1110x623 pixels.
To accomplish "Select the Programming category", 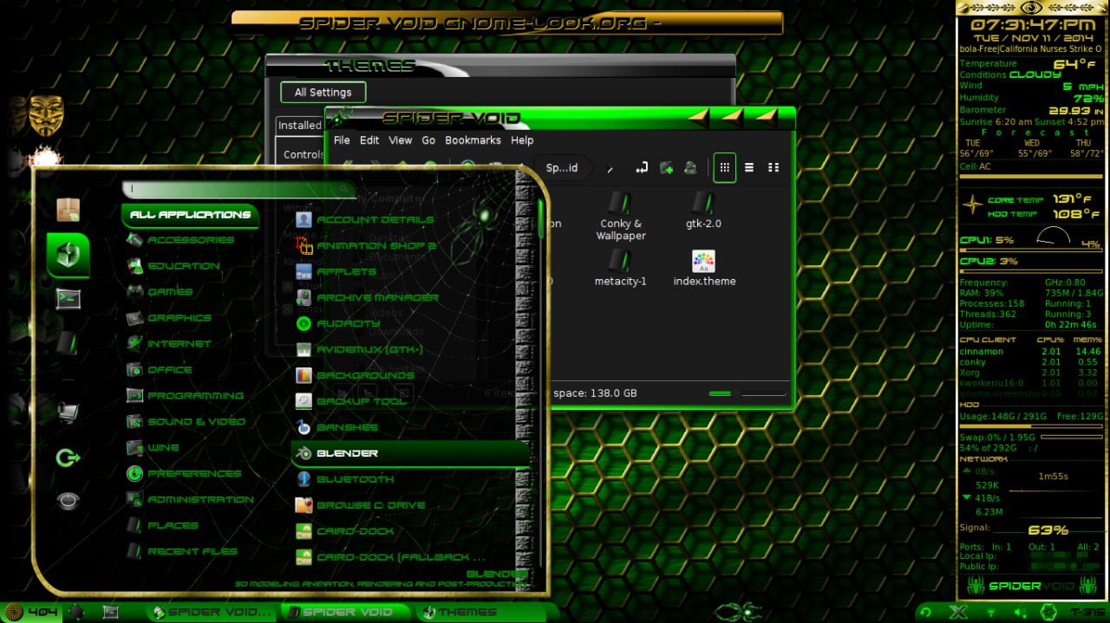I will (x=185, y=396).
